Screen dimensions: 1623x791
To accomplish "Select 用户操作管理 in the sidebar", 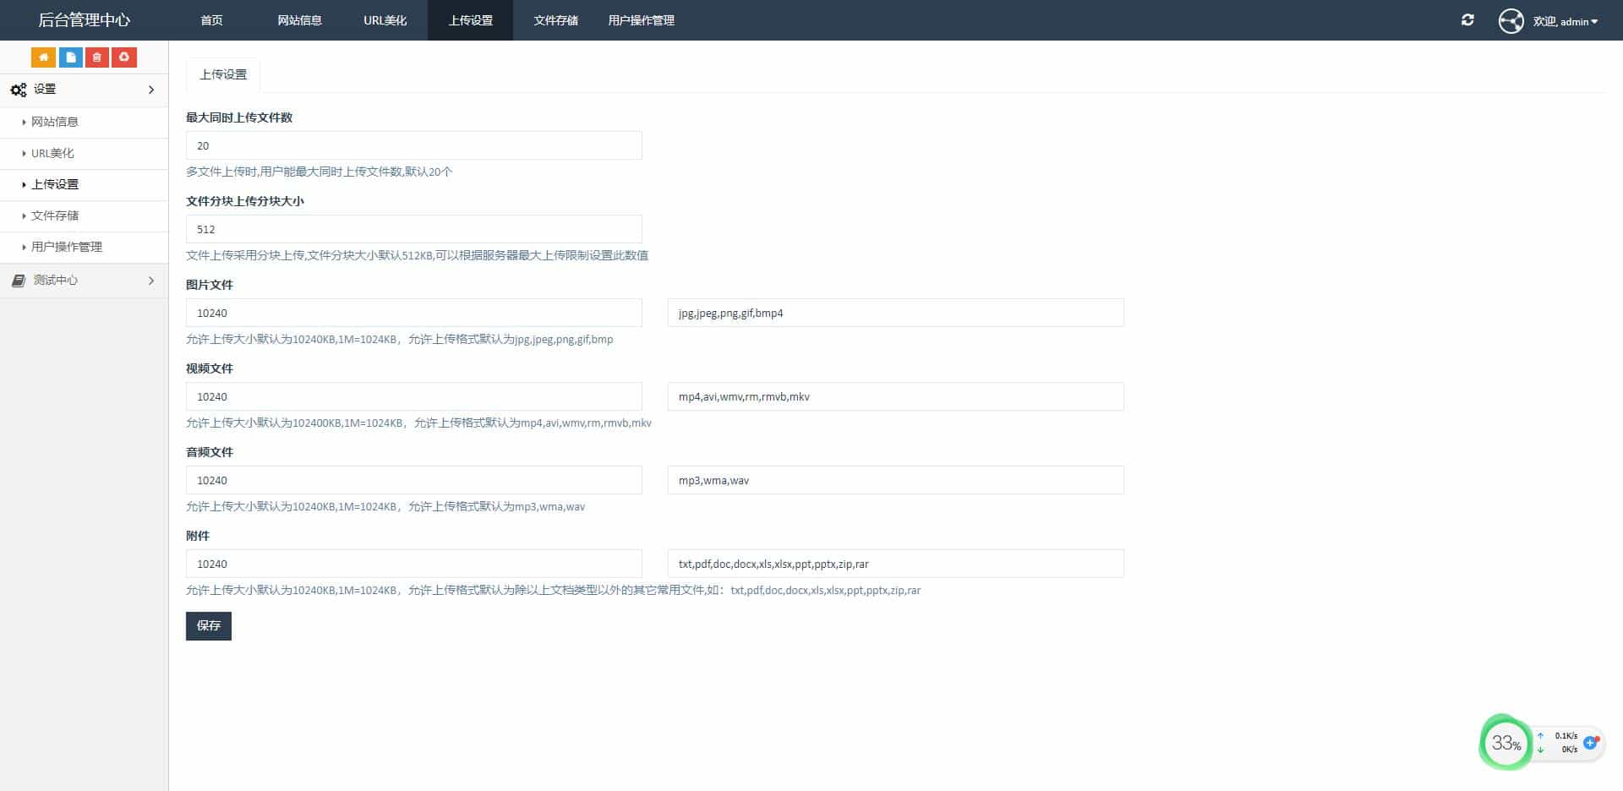I will (x=67, y=247).
